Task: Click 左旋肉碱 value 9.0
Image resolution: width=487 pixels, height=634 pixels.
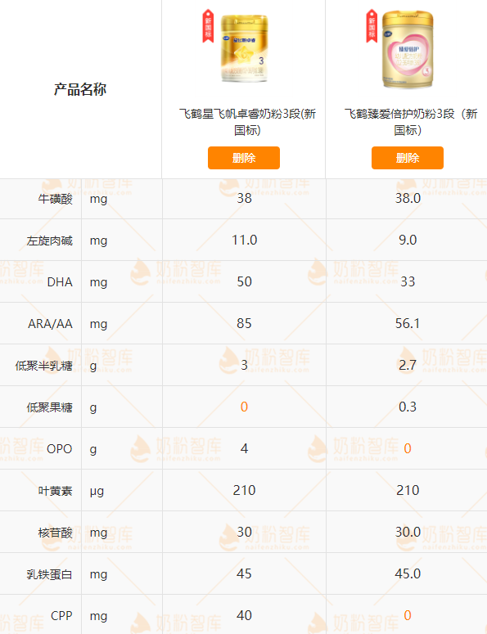Action: click(408, 241)
